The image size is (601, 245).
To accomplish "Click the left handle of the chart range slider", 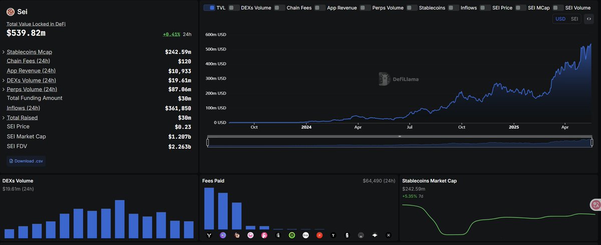I will click(208, 143).
